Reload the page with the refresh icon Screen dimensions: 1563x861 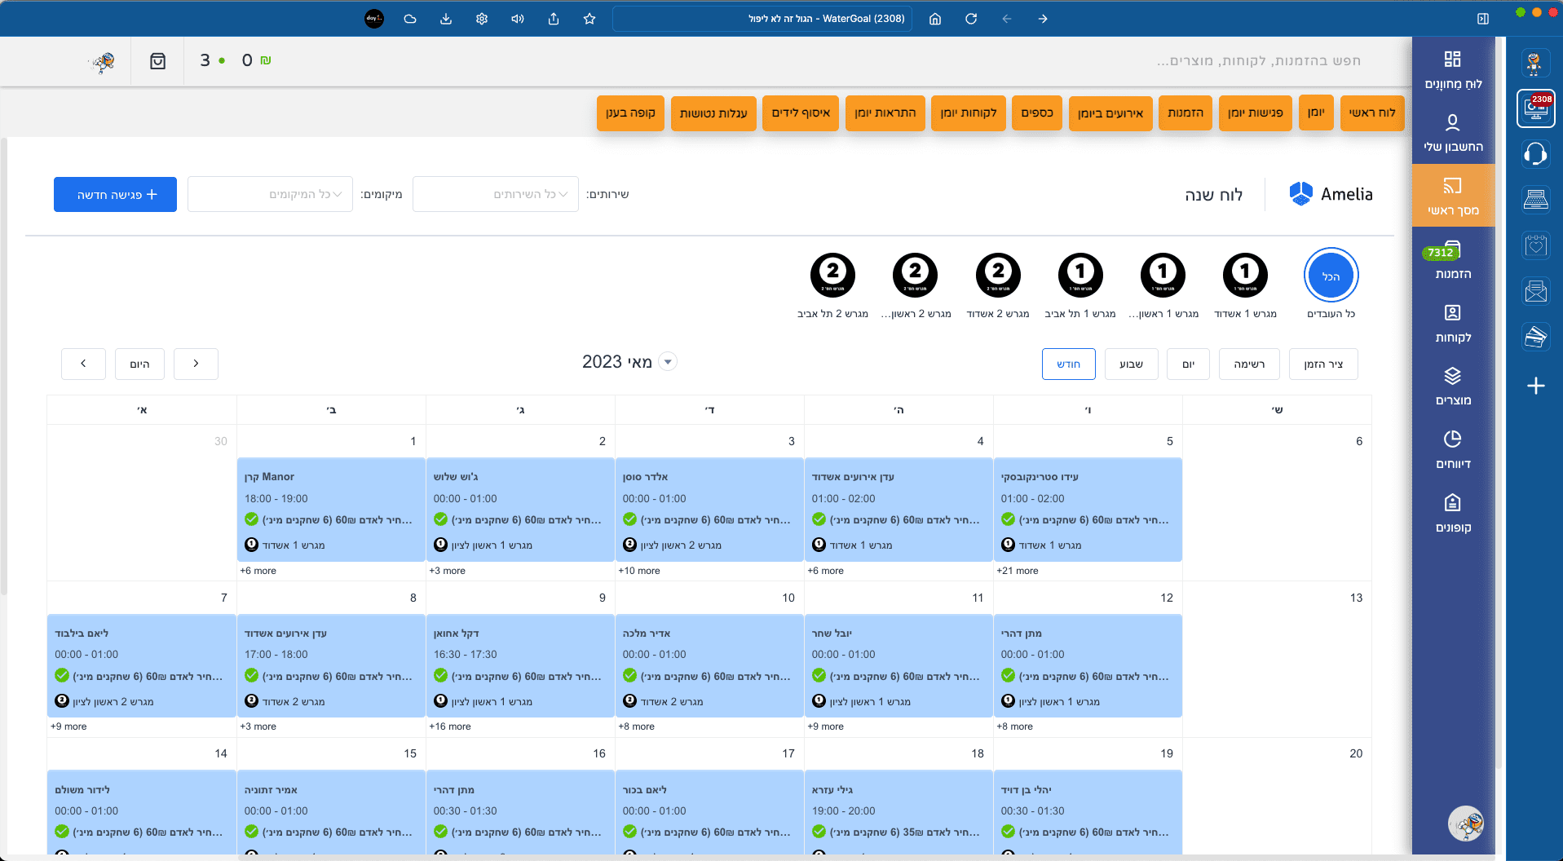[x=971, y=19]
